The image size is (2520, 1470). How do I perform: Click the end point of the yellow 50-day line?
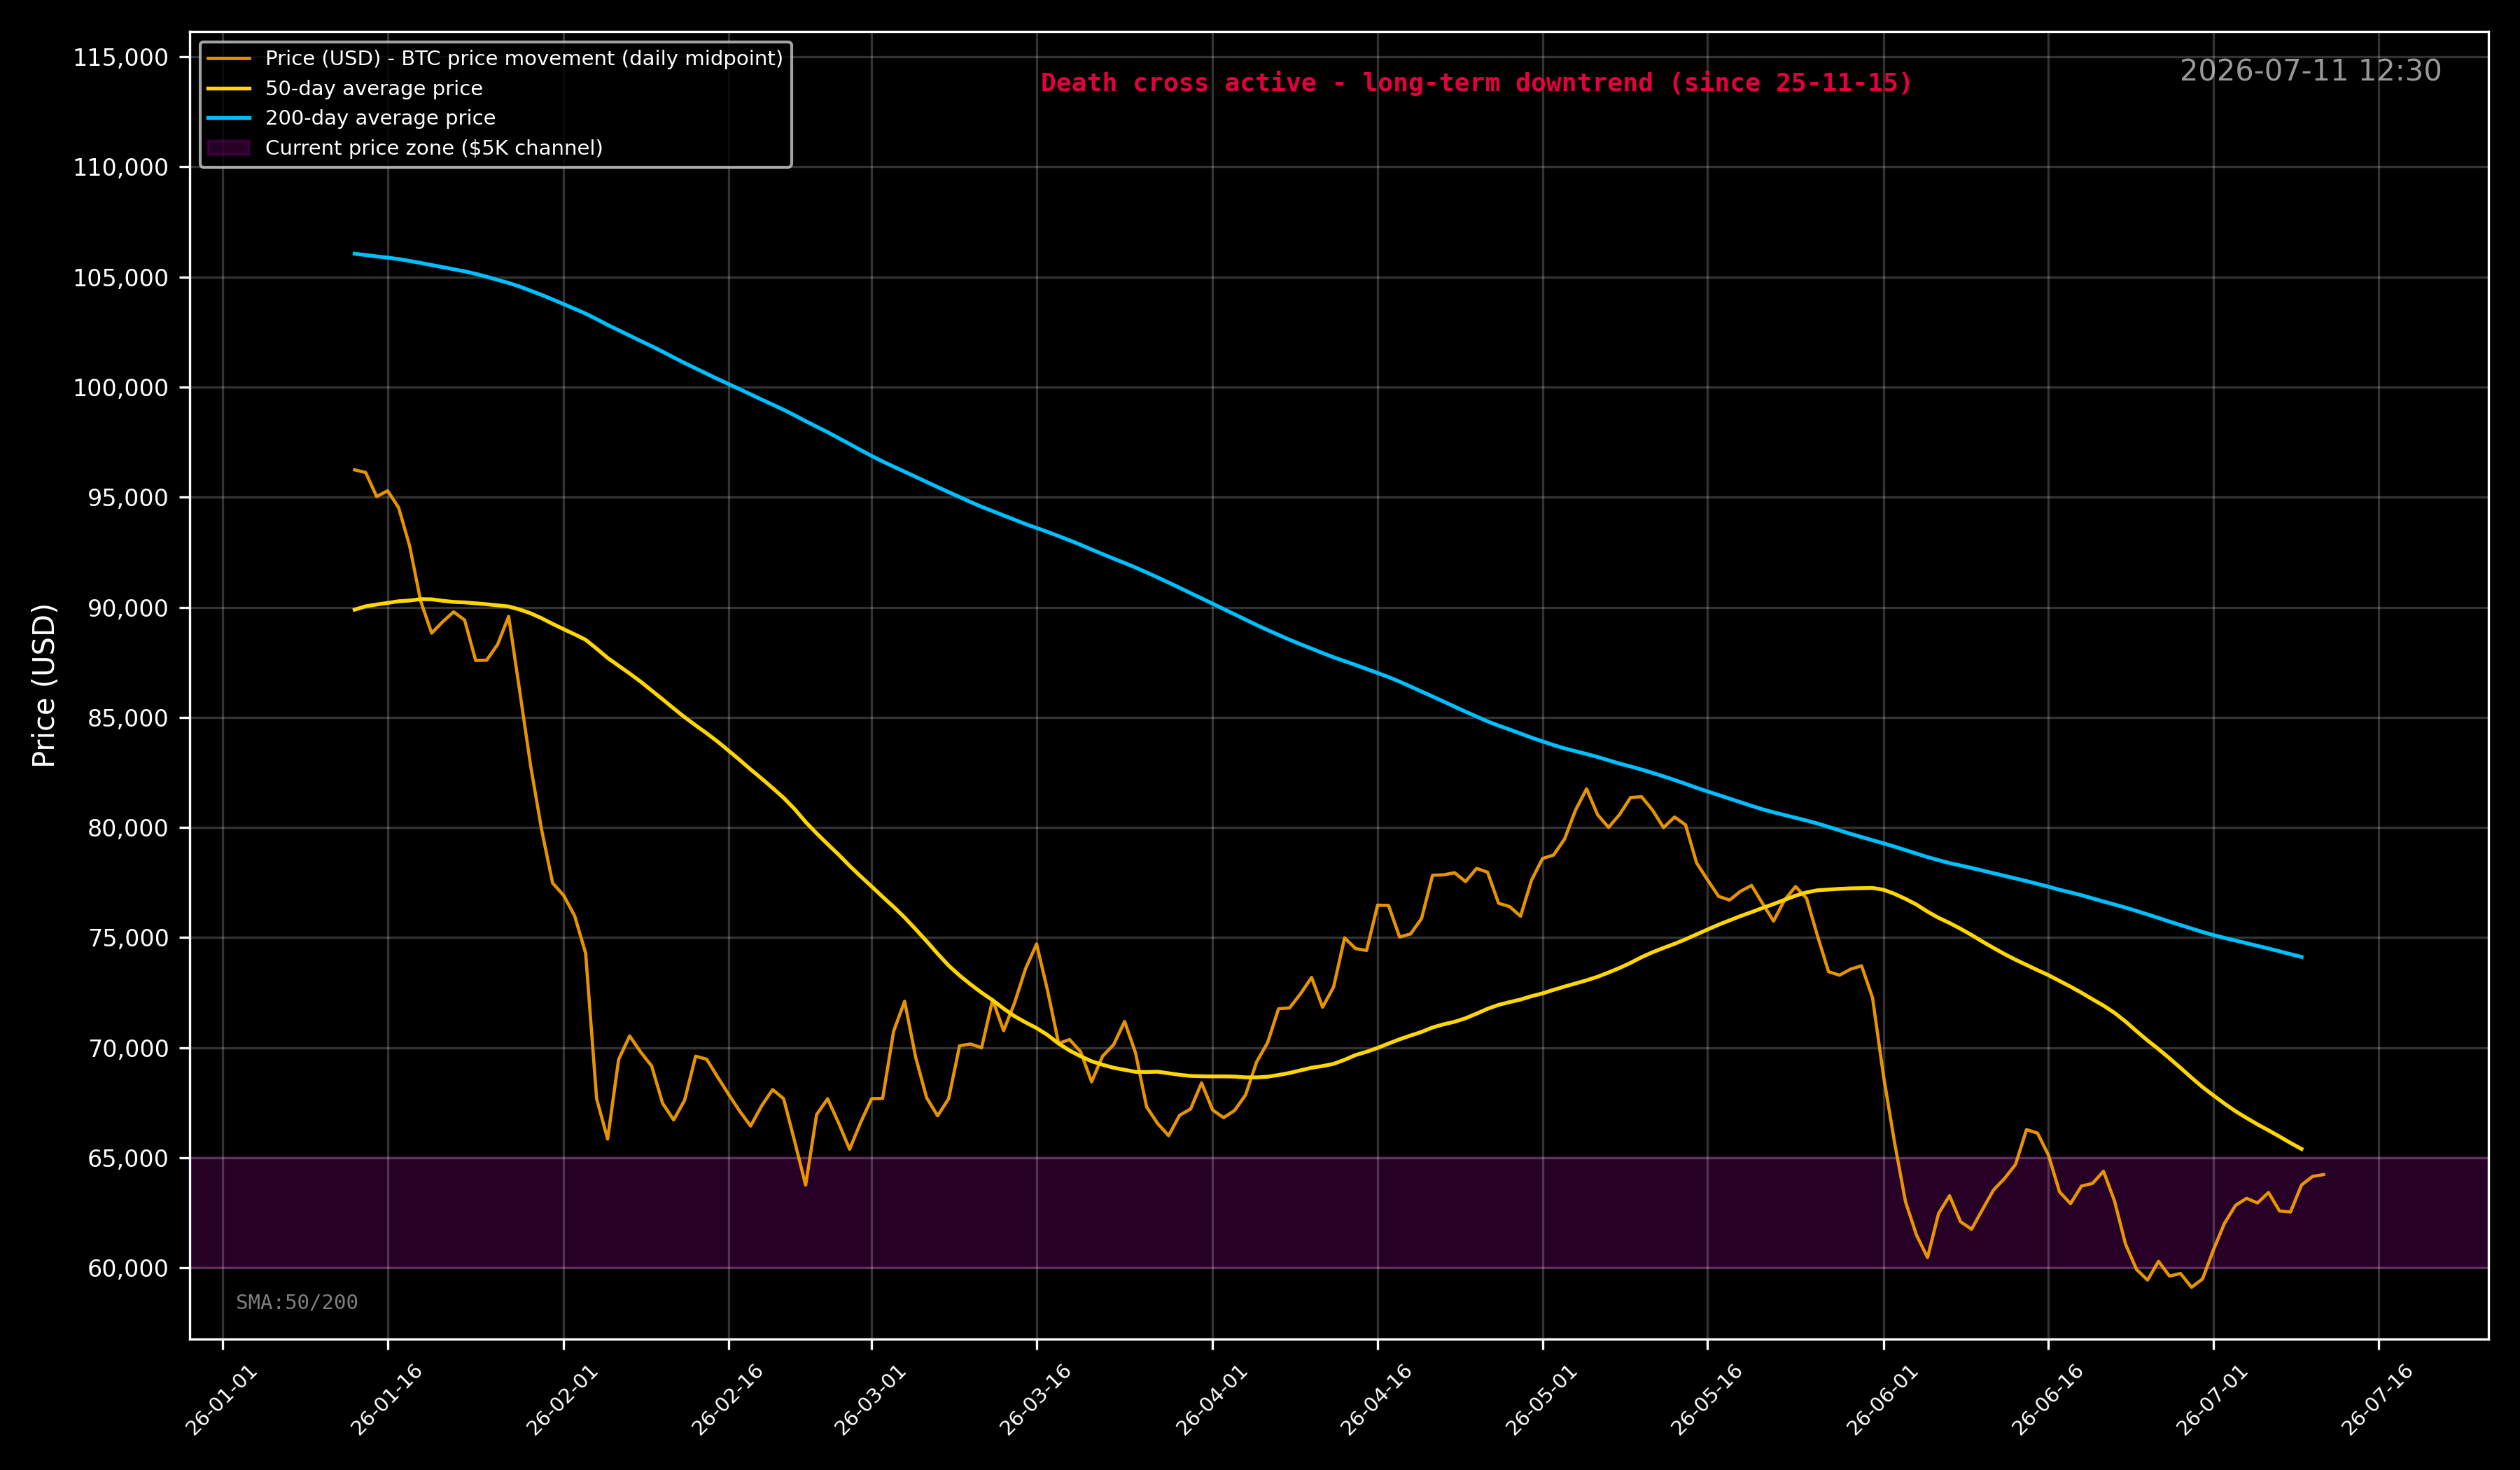(x=2302, y=1149)
